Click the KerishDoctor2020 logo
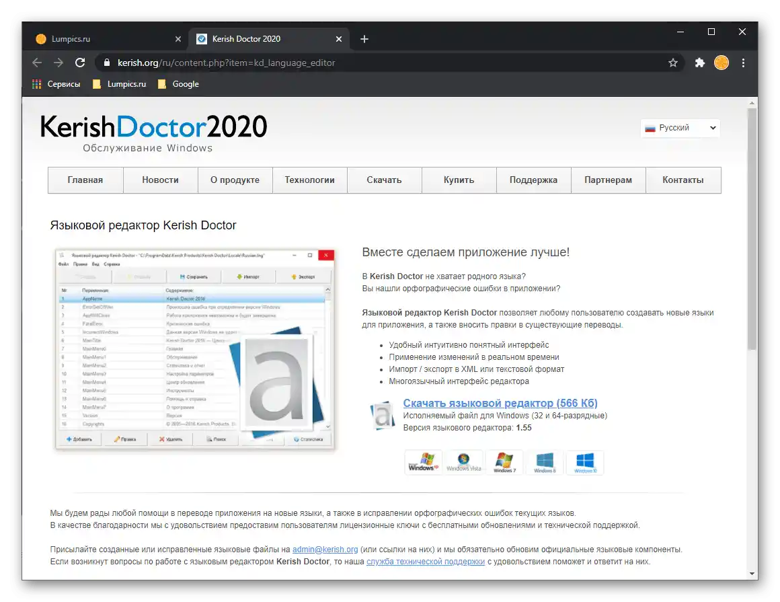The image size is (780, 602). (153, 127)
